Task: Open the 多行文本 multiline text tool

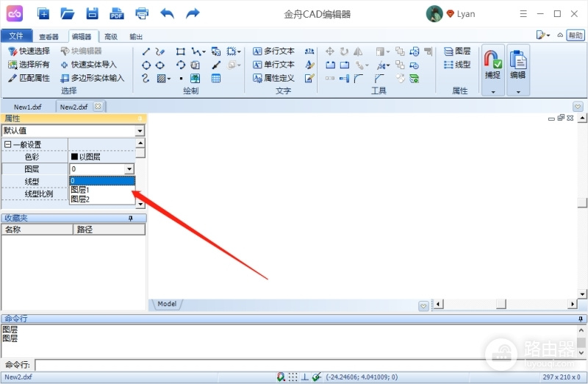Action: point(273,51)
